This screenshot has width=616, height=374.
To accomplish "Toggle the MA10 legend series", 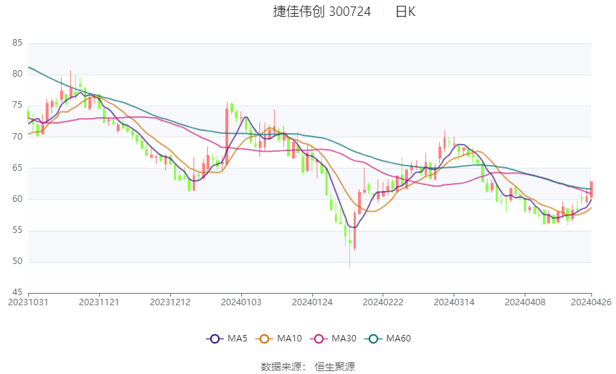I will 278,339.
